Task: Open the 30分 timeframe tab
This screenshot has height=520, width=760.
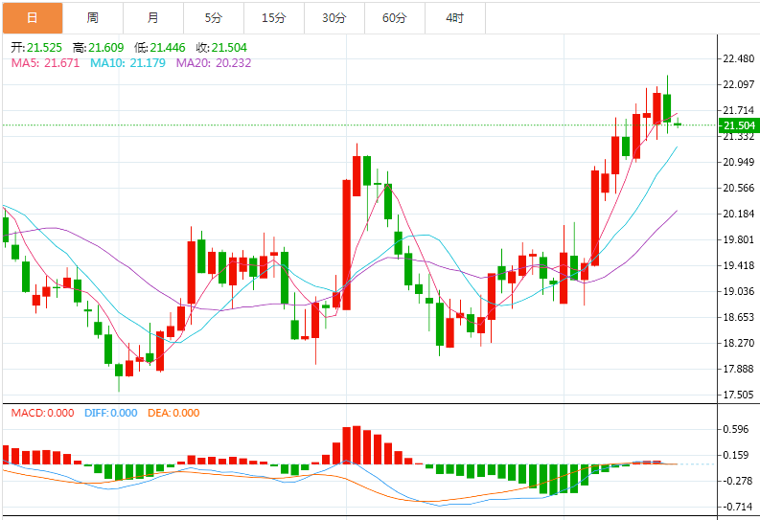Action: pos(334,18)
